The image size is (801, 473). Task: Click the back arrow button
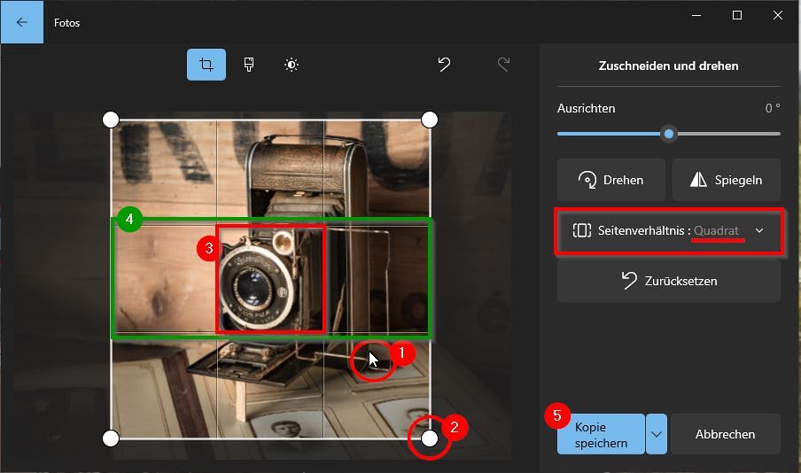point(21,22)
